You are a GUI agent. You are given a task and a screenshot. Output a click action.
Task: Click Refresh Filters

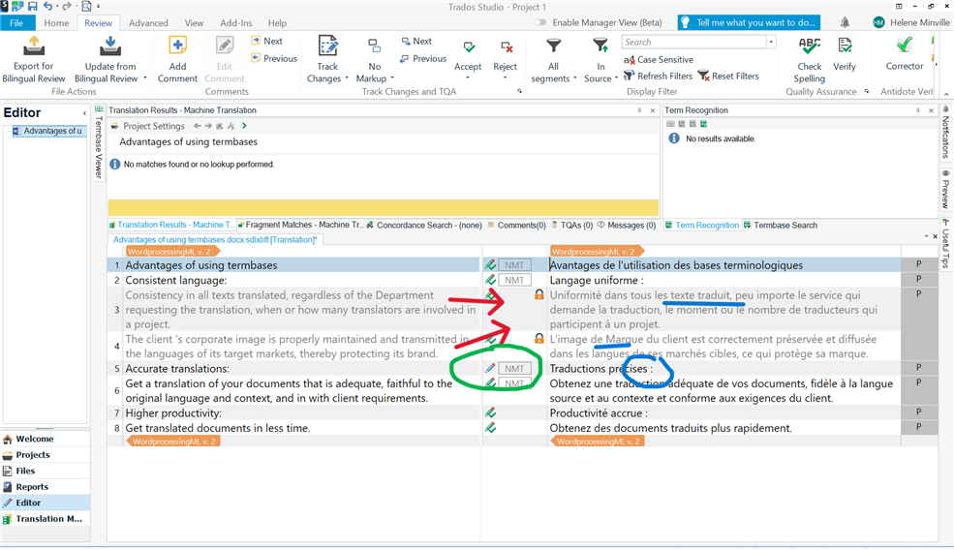tap(659, 76)
